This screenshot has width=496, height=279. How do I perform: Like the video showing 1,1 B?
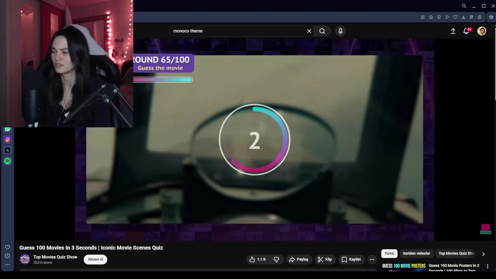[257, 260]
